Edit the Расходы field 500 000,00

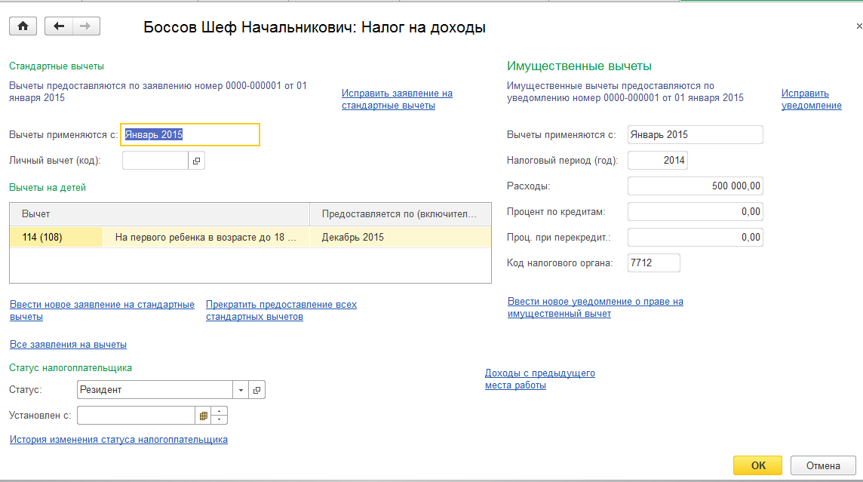pos(695,186)
